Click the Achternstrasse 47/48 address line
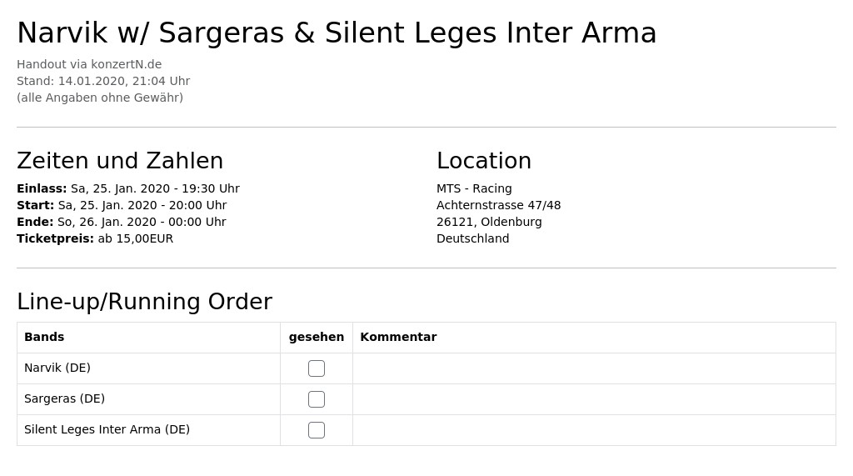Screen dimensions: 853x476 498,205
